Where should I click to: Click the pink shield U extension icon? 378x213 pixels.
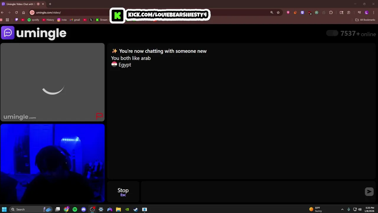tap(288, 12)
